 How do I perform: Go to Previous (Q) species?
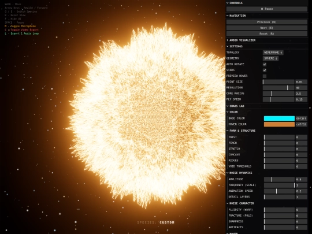[266, 22]
